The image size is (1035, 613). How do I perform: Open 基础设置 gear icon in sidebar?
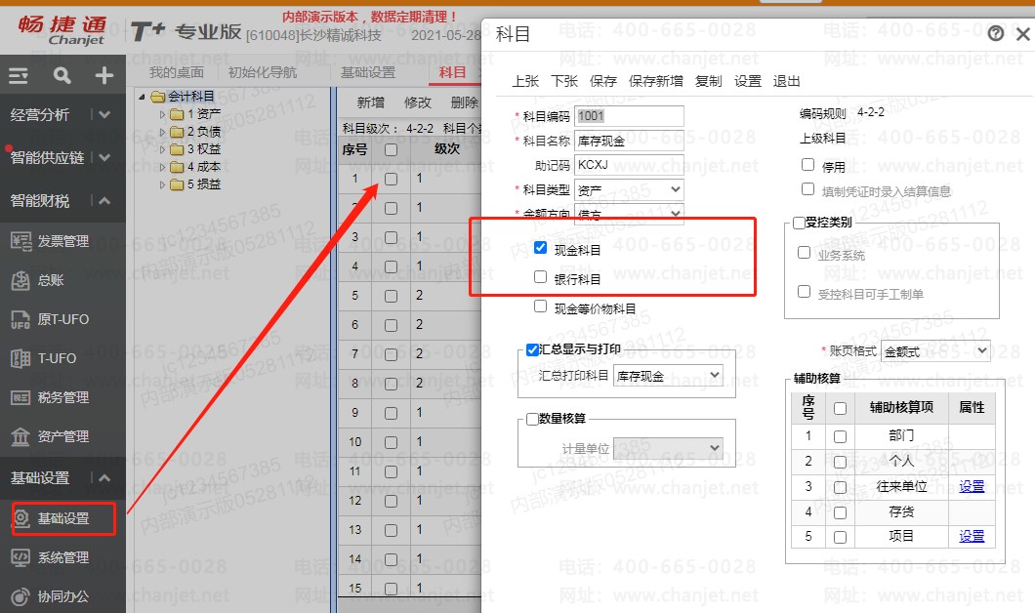coord(21,518)
